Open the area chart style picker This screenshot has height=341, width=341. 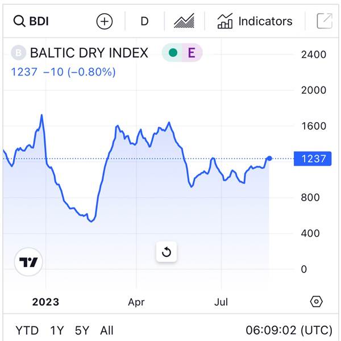click(x=184, y=21)
